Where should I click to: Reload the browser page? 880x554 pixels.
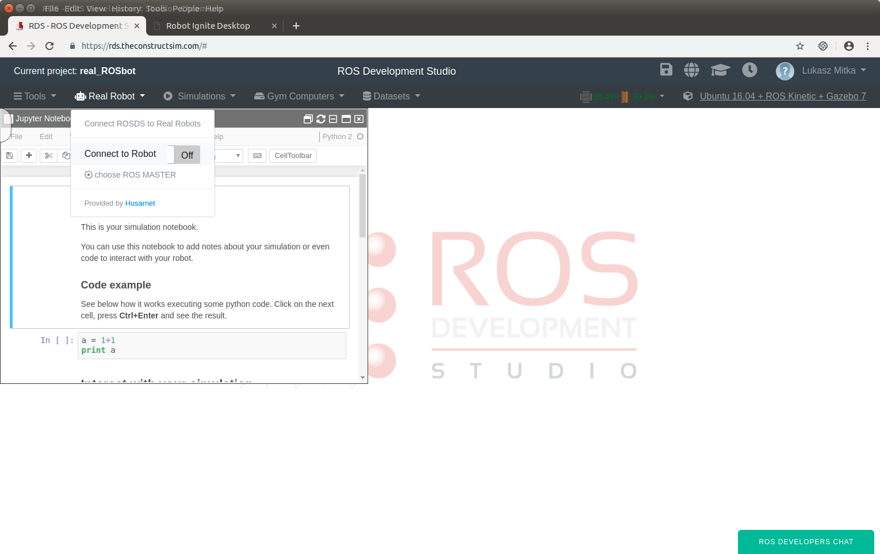point(49,46)
